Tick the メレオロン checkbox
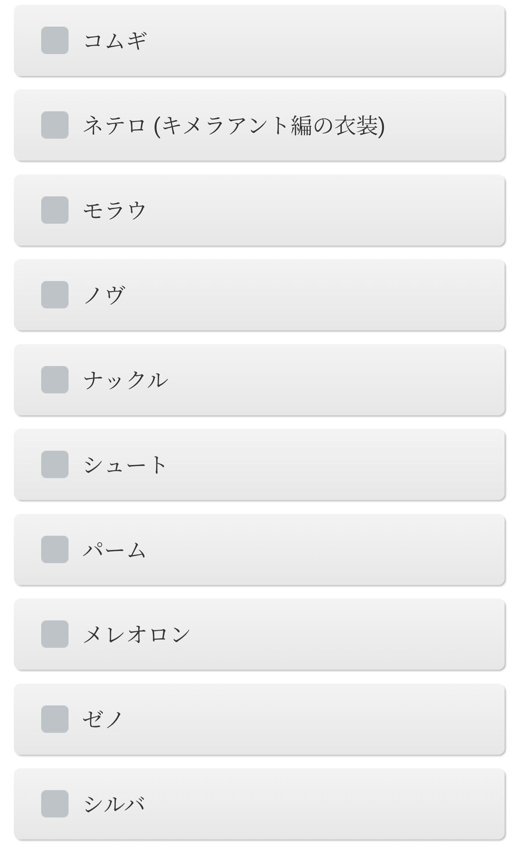The image size is (525, 857). [55, 634]
